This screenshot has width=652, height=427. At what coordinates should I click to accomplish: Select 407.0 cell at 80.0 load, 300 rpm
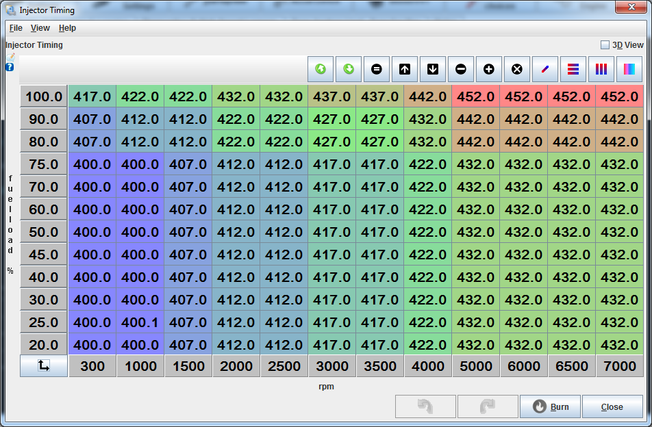(x=92, y=142)
